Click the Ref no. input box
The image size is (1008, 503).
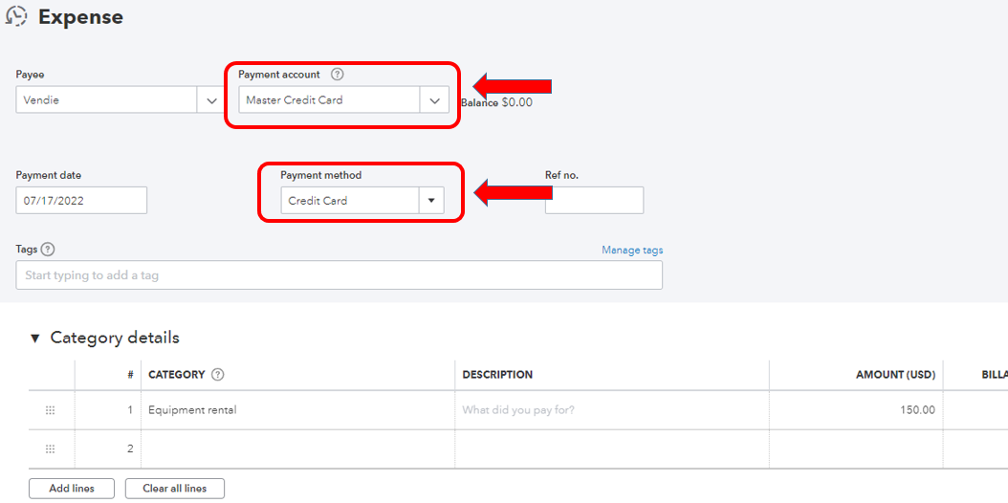(594, 200)
